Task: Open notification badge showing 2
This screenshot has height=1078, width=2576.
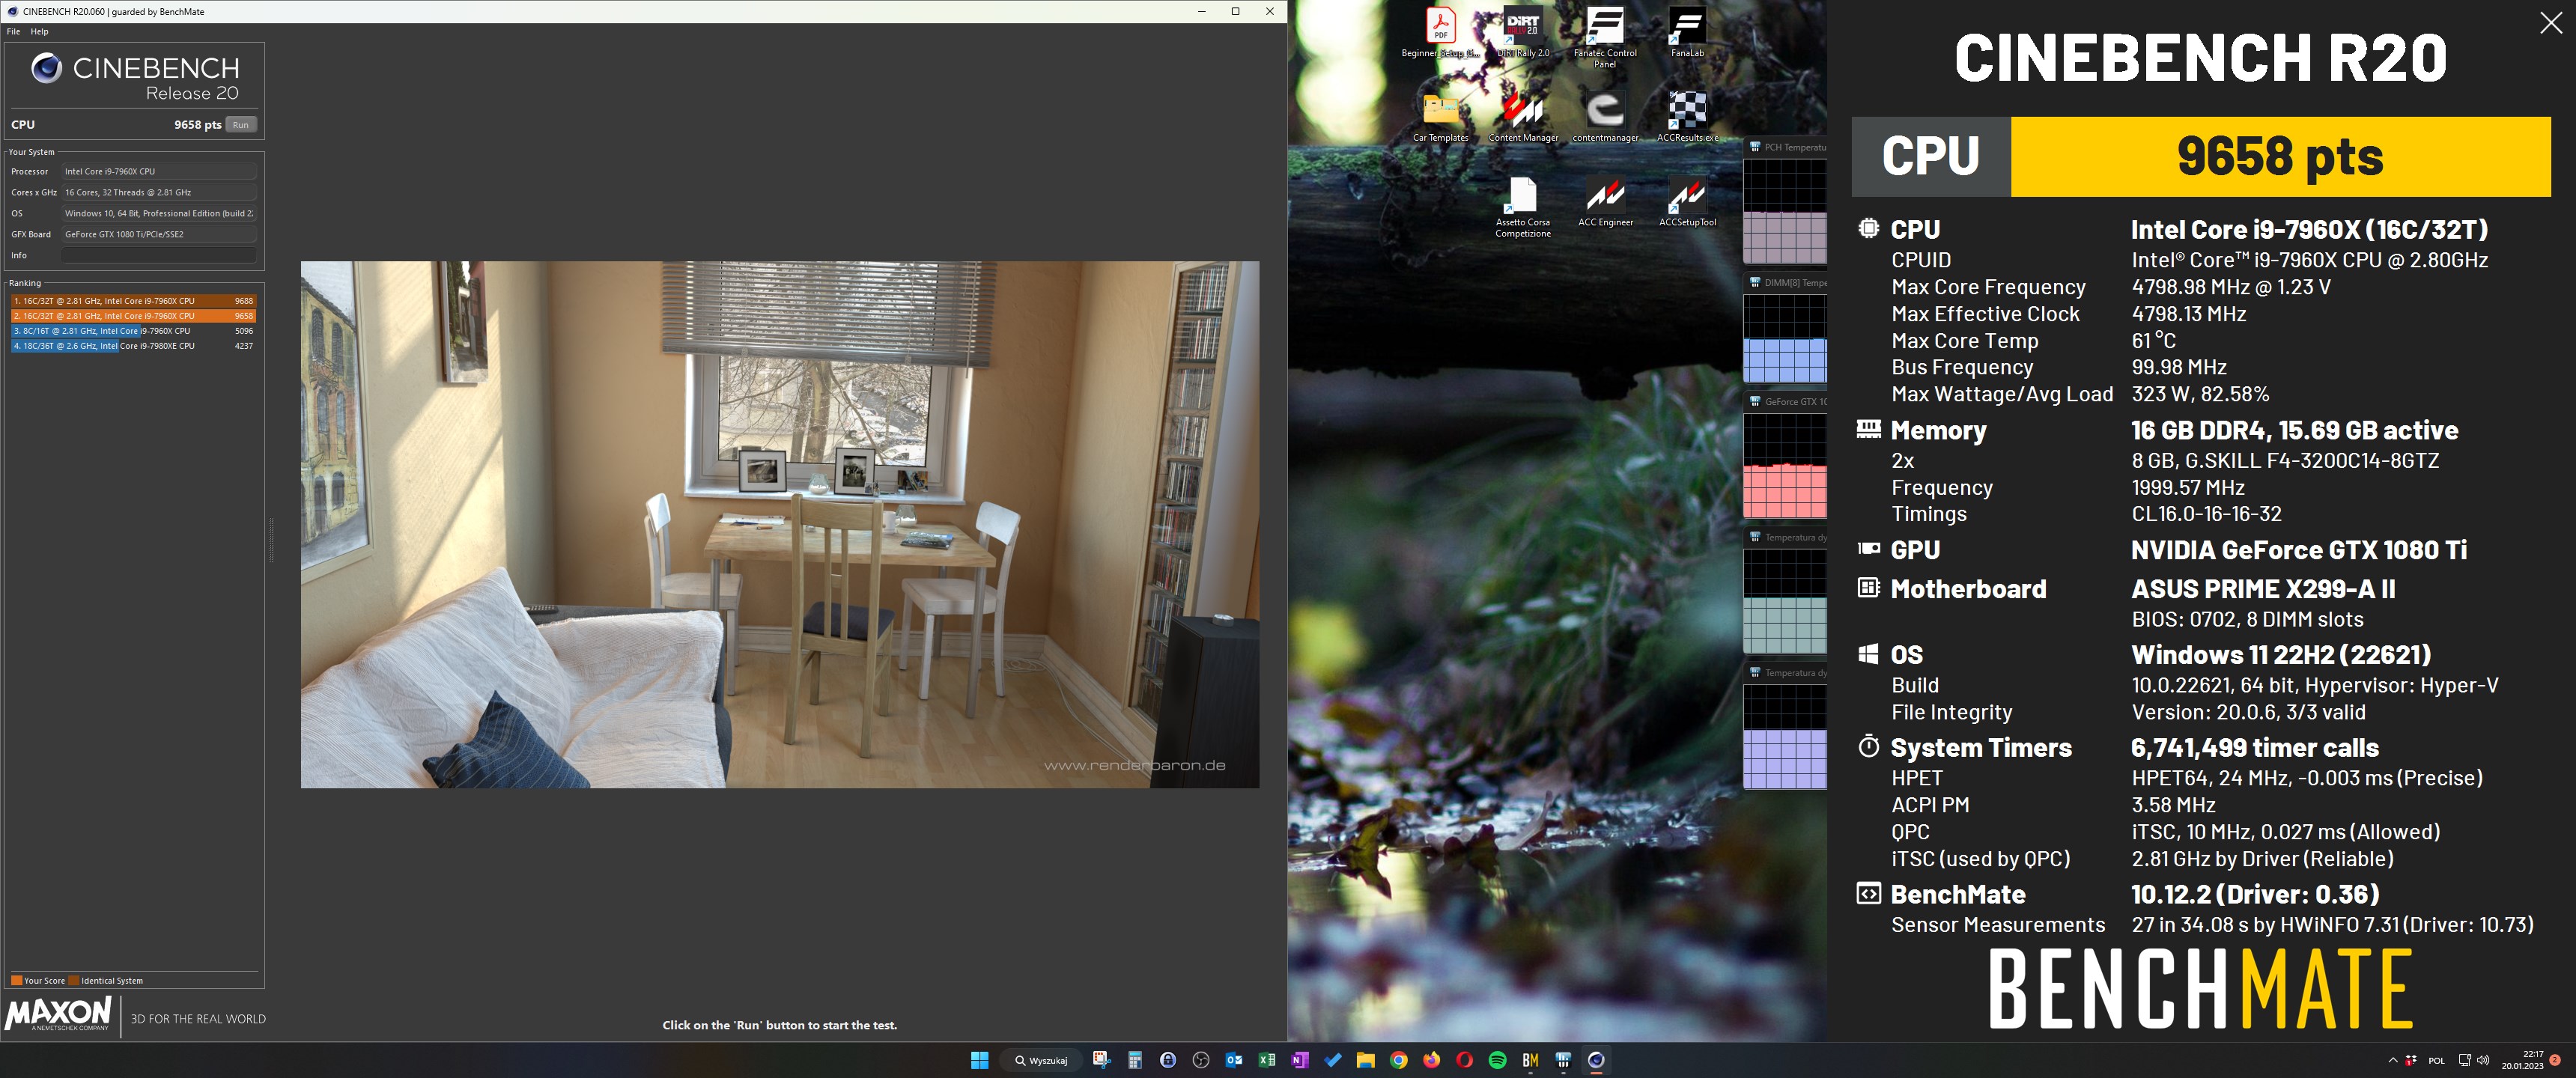Action: click(2556, 1060)
